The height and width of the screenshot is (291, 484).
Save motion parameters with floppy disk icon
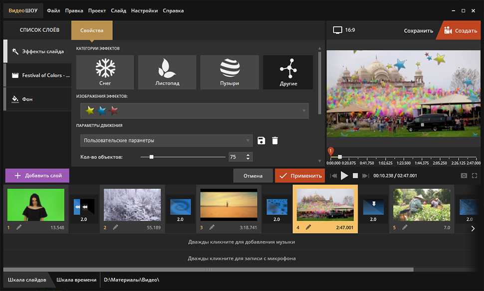pyautogui.click(x=261, y=141)
